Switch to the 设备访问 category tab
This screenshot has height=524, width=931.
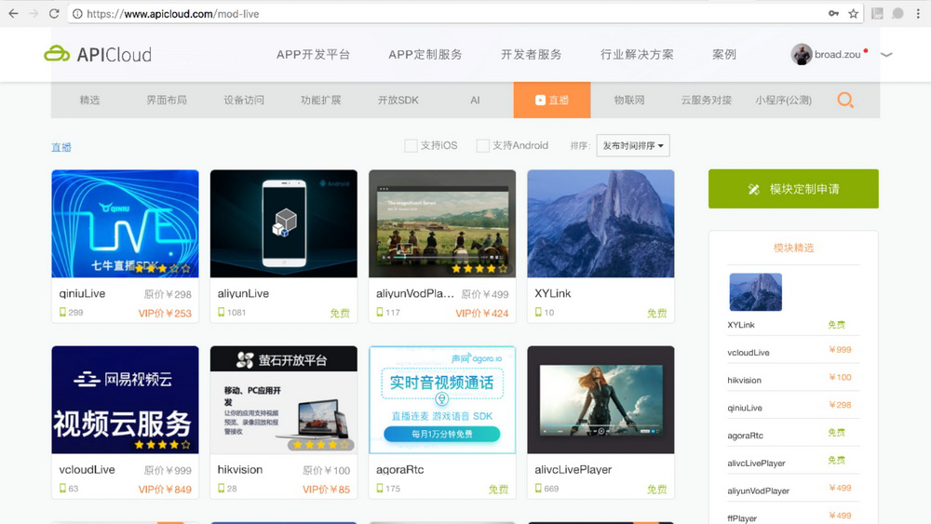pyautogui.click(x=243, y=100)
